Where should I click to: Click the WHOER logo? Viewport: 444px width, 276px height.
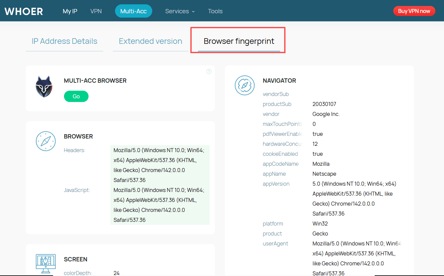pyautogui.click(x=24, y=11)
